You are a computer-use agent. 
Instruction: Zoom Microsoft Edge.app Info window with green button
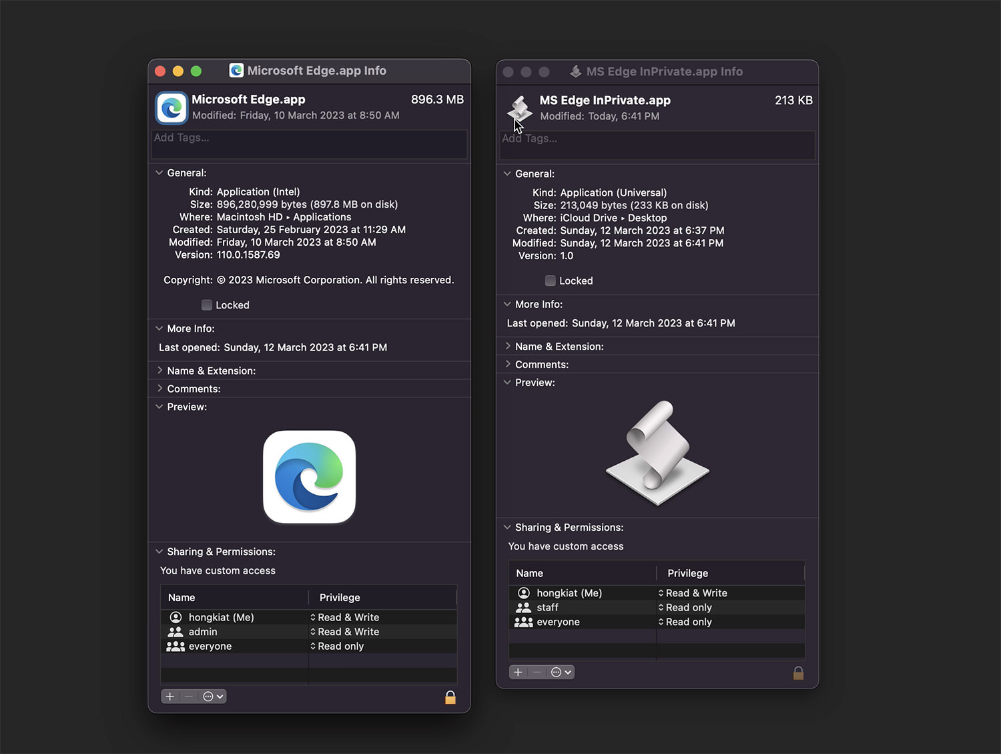tap(196, 71)
